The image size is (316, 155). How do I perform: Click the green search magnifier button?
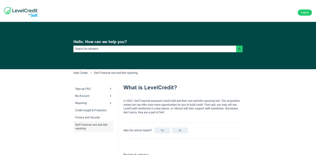pos(239,49)
